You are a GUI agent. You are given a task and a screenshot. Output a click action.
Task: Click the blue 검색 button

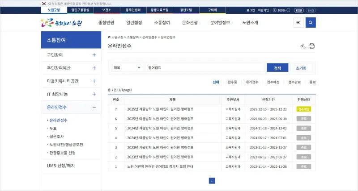(277, 68)
